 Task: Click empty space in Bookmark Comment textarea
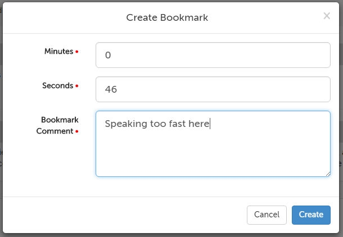tap(213, 154)
